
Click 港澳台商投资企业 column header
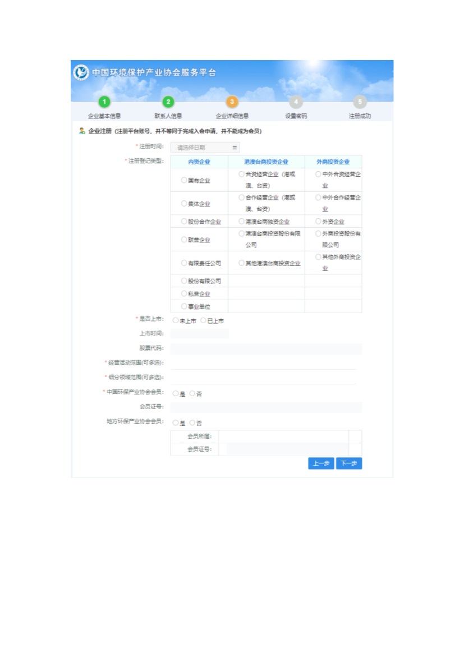(x=267, y=162)
